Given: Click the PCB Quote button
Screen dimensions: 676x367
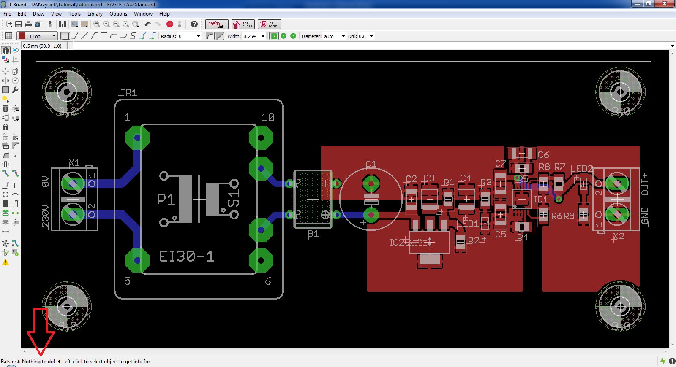Looking at the screenshot, I should [243, 24].
